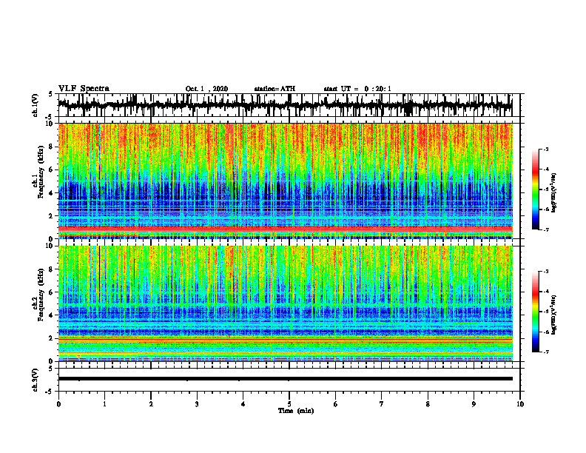Click the ch.2 frequency spectrogram panel
The width and height of the screenshot is (586, 453).
[285, 303]
